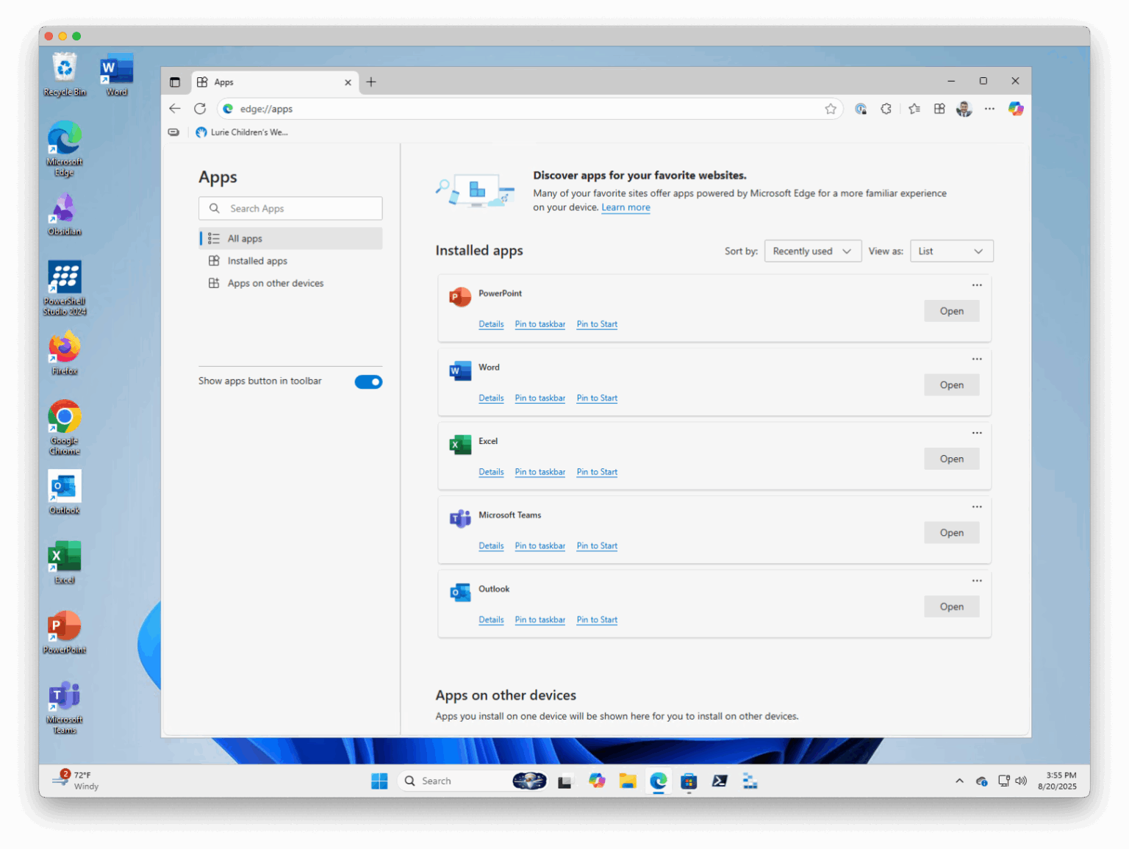Viewport: 1129px width, 849px height.
Task: Click the Edge profile avatar
Action: (964, 108)
